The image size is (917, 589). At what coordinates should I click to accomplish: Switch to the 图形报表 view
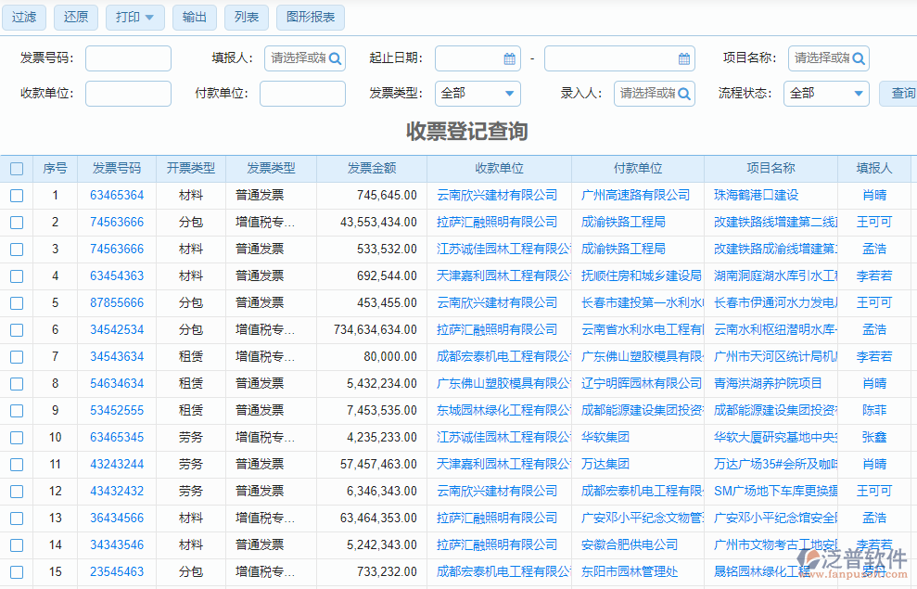coord(310,17)
